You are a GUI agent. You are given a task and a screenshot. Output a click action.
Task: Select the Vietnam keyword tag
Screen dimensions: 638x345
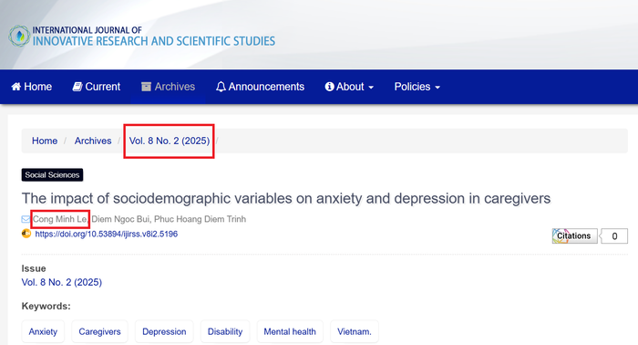(x=355, y=331)
